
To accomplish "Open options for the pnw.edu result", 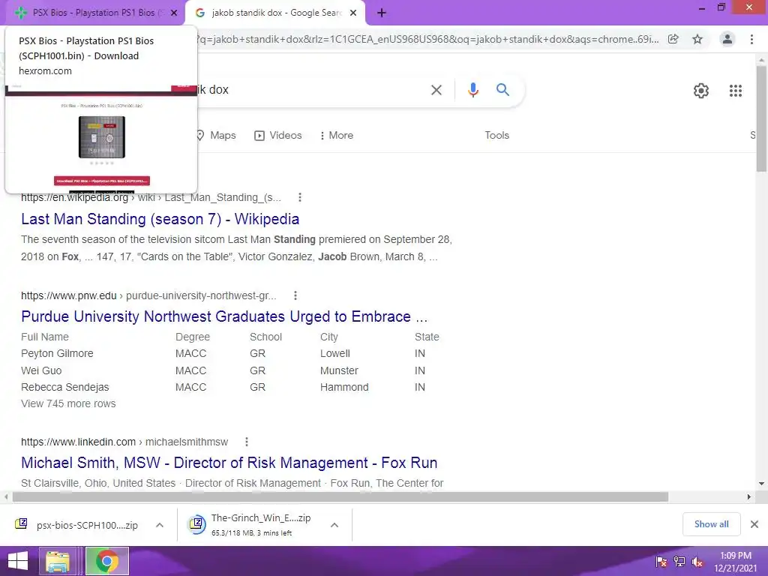I will 295,295.
